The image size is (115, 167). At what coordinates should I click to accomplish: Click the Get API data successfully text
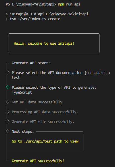tap(38, 102)
